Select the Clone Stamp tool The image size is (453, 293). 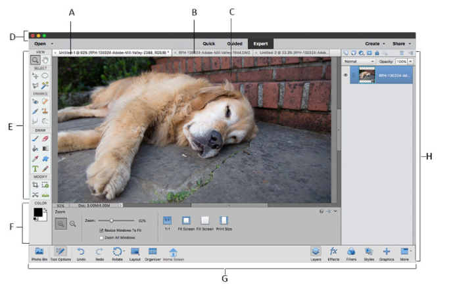tap(45, 111)
